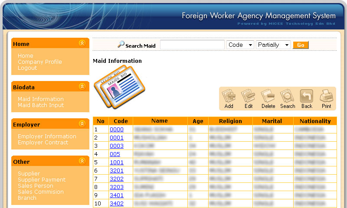The width and height of the screenshot is (347, 208).
Task: Click the Edit record icon
Action: 248,96
